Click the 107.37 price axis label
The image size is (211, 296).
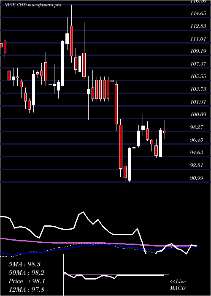coord(198,64)
